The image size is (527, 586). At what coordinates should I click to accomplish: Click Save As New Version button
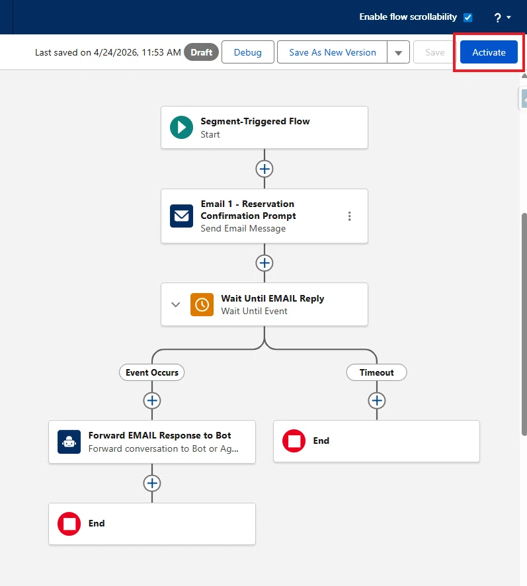click(x=333, y=52)
